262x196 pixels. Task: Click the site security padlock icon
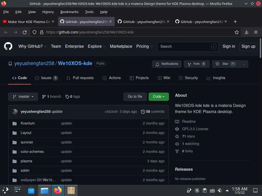(x=42, y=32)
